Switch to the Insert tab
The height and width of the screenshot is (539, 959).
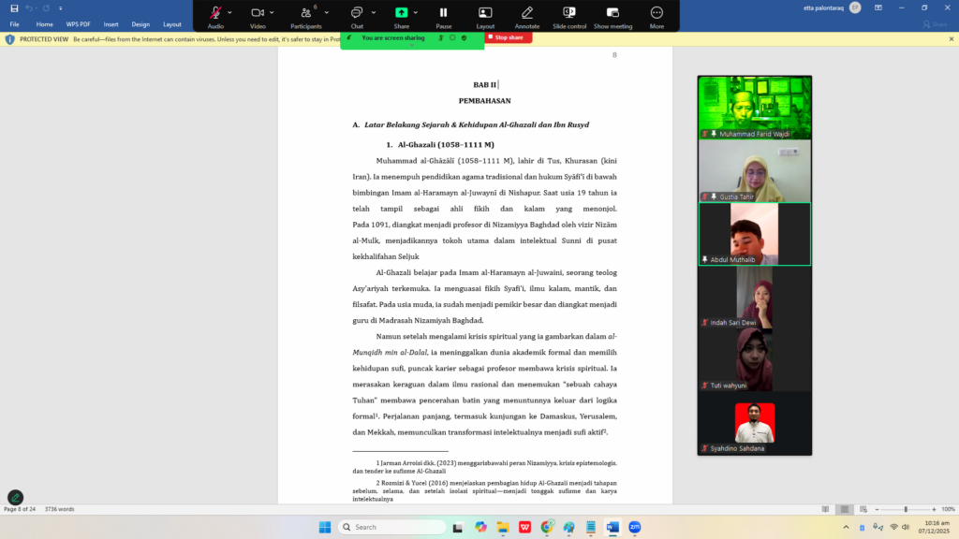(111, 24)
